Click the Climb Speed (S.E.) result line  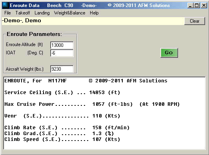click(x=62, y=139)
